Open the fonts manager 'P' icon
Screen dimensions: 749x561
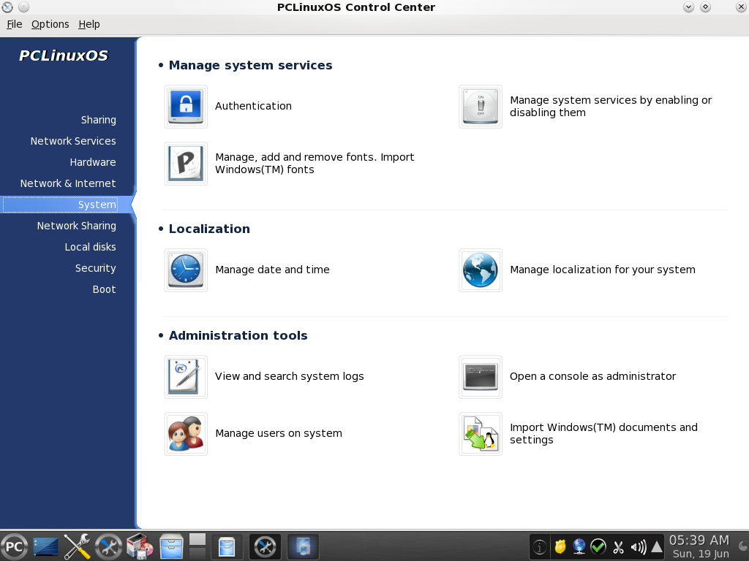(186, 164)
